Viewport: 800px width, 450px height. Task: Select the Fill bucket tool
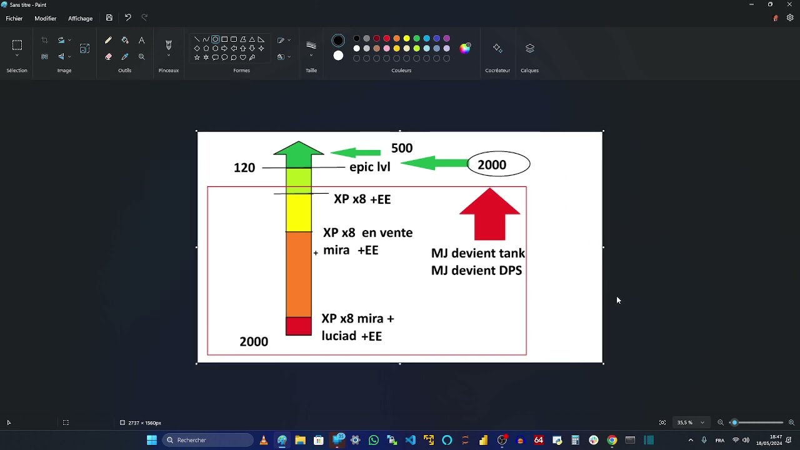pyautogui.click(x=125, y=40)
